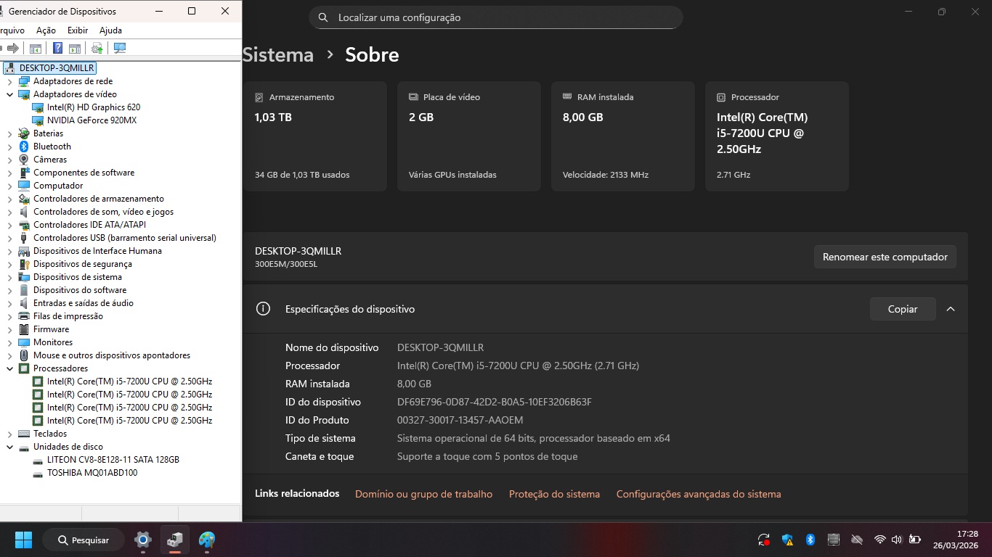Expand Entradas e saídas de áudio node
The image size is (992, 557).
coord(10,303)
